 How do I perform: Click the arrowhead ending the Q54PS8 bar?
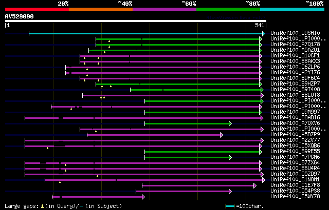tap(230, 192)
